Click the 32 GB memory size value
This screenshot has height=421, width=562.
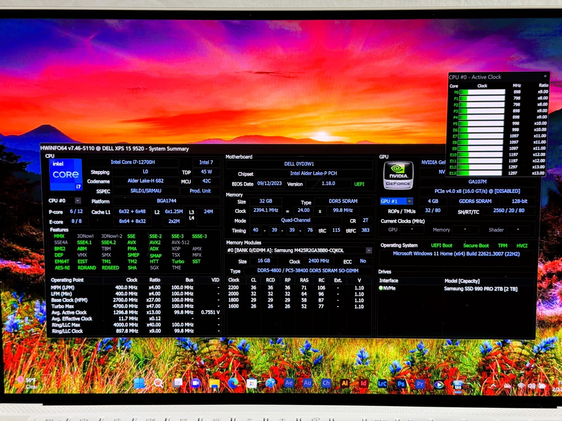pyautogui.click(x=266, y=201)
